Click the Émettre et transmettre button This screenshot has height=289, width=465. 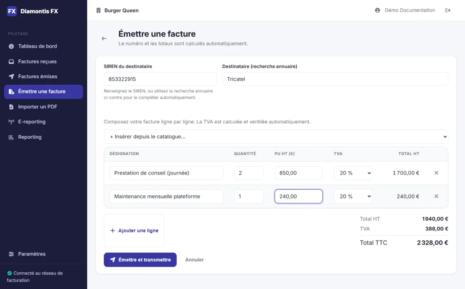[x=140, y=260]
